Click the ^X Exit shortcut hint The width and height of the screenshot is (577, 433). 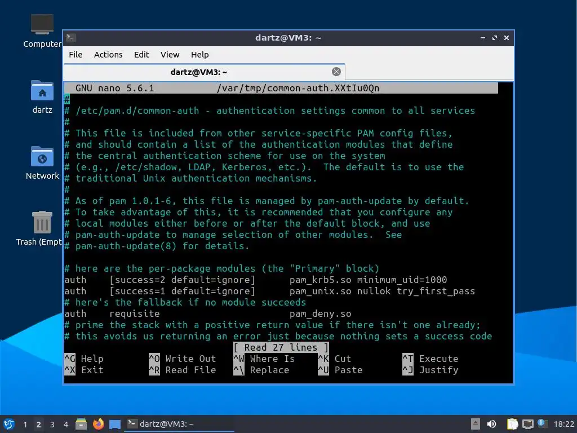(84, 370)
